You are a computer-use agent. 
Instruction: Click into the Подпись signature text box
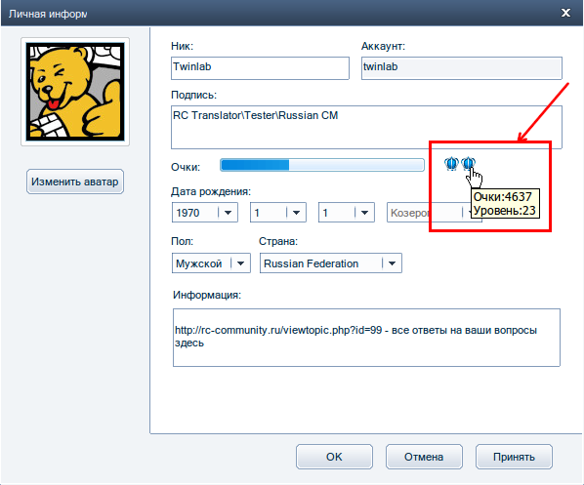pos(366,127)
